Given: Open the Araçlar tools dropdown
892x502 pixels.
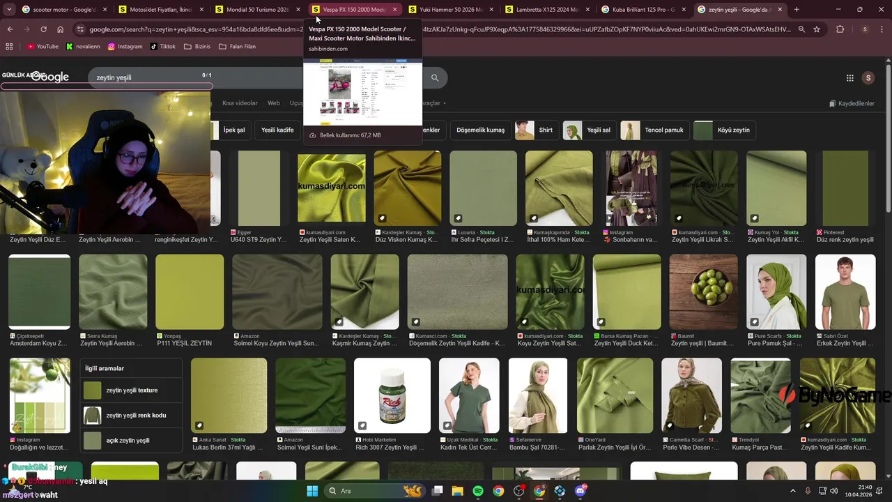Looking at the screenshot, I should click(433, 103).
